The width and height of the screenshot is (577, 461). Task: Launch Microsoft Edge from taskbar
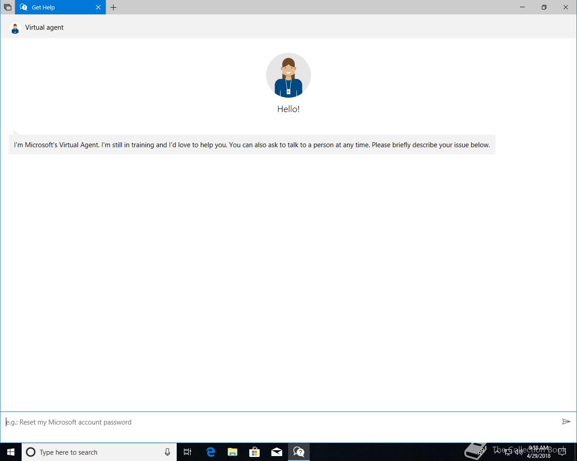pyautogui.click(x=211, y=452)
